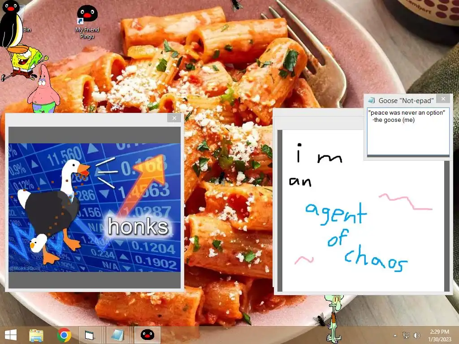The width and height of the screenshot is (459, 344).
Task: Open the network status tray icon
Action: 406,335
